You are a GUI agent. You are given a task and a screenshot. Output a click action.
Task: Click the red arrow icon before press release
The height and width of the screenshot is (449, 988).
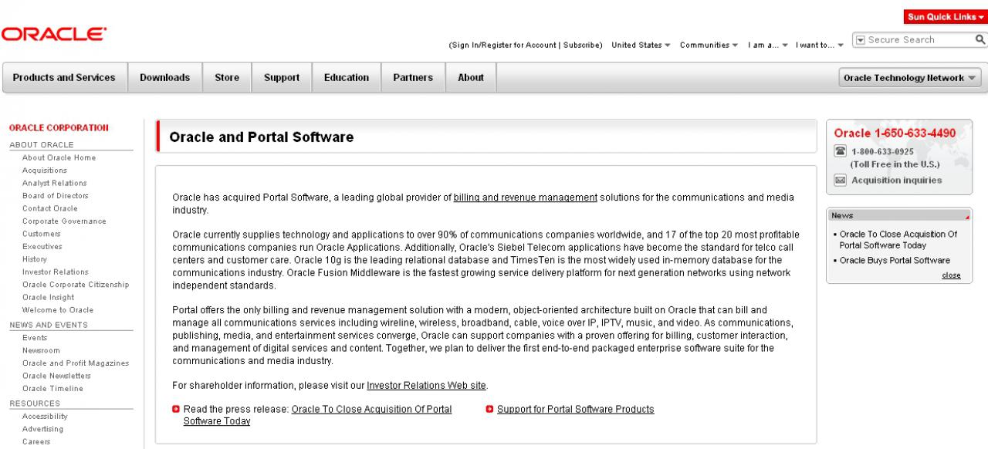point(177,410)
